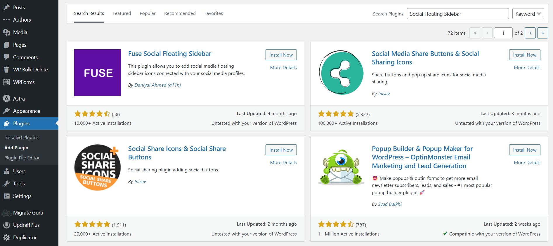
Task: Click '1+ Million Active Installations' text
Action: (349, 234)
